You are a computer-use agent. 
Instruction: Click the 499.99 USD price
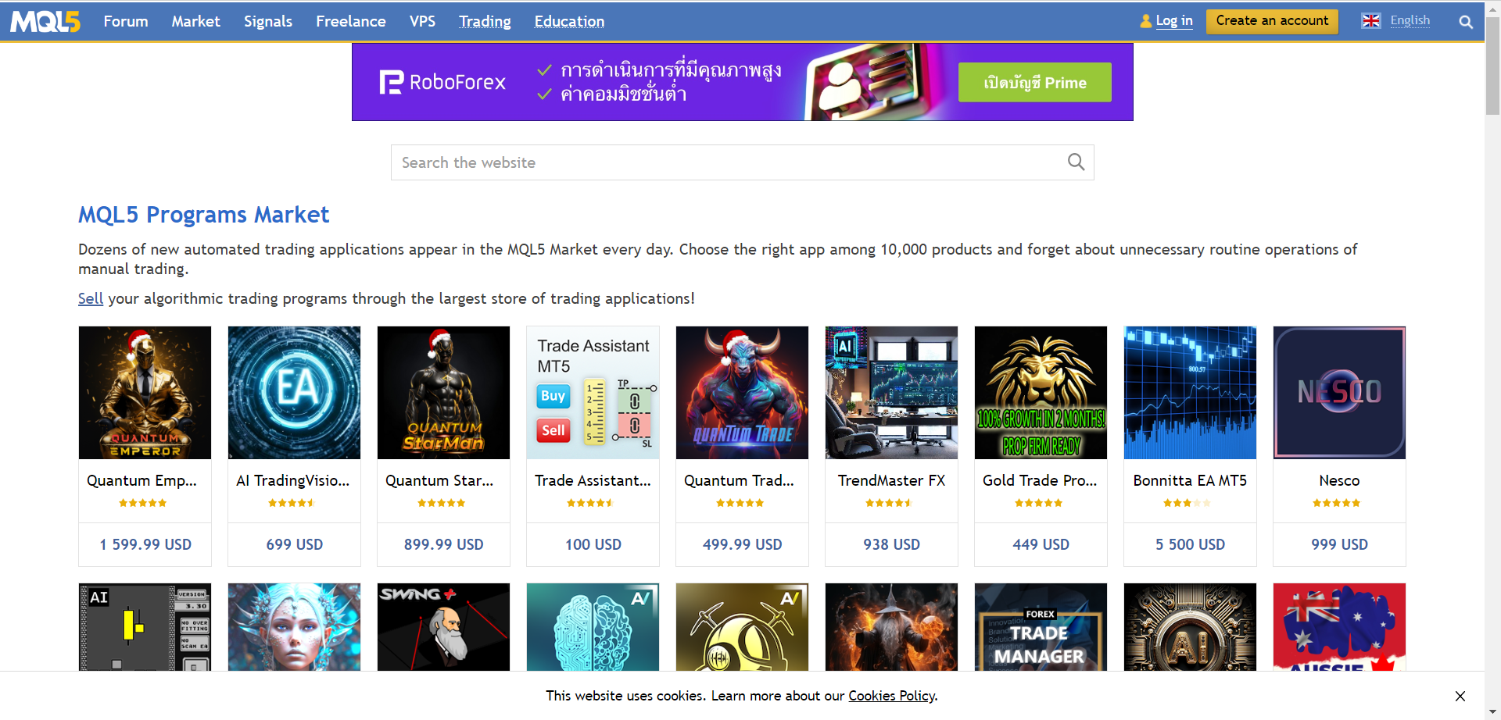(x=743, y=545)
